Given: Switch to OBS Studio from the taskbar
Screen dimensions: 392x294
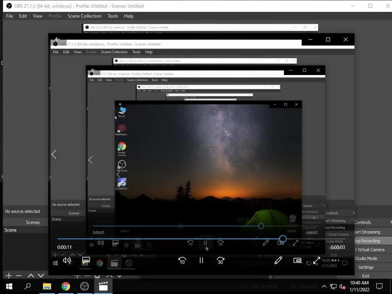Looking at the screenshot, I should [x=85, y=286].
